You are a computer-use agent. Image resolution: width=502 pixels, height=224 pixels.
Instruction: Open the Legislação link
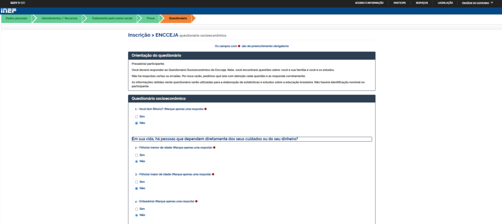(x=445, y=3)
